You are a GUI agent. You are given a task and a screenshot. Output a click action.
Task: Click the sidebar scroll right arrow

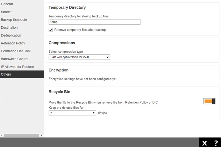coord(42,135)
